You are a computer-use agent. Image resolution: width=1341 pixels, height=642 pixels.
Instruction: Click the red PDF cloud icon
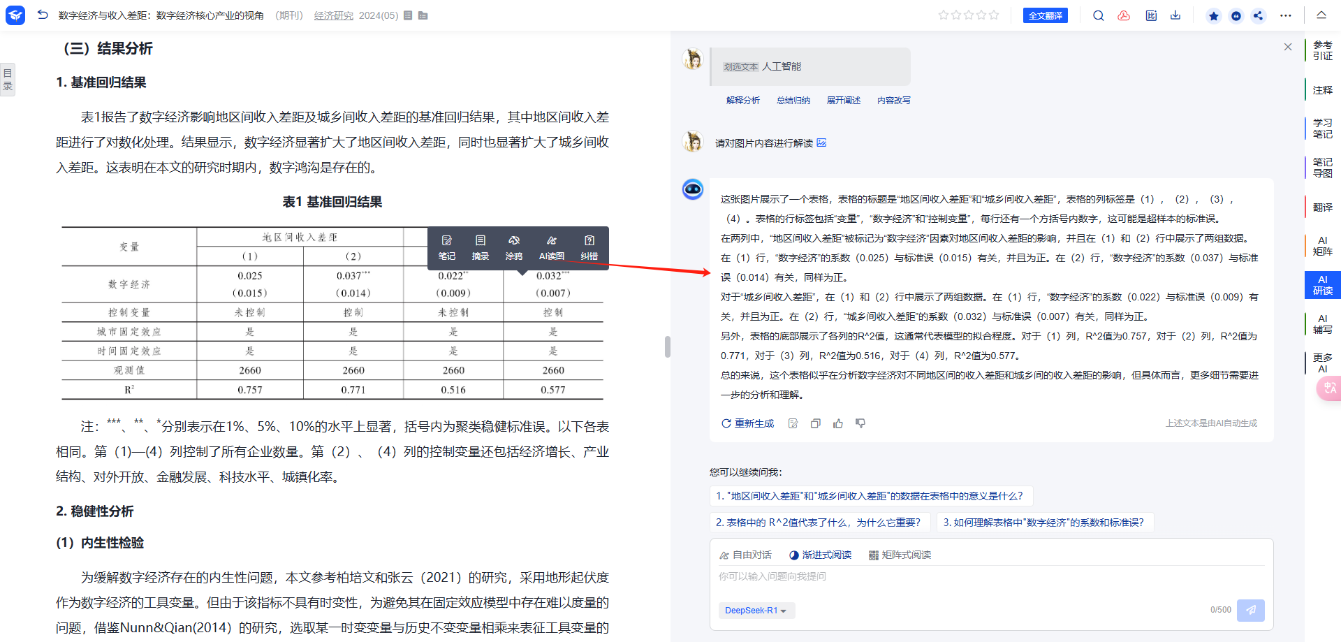tap(1124, 15)
